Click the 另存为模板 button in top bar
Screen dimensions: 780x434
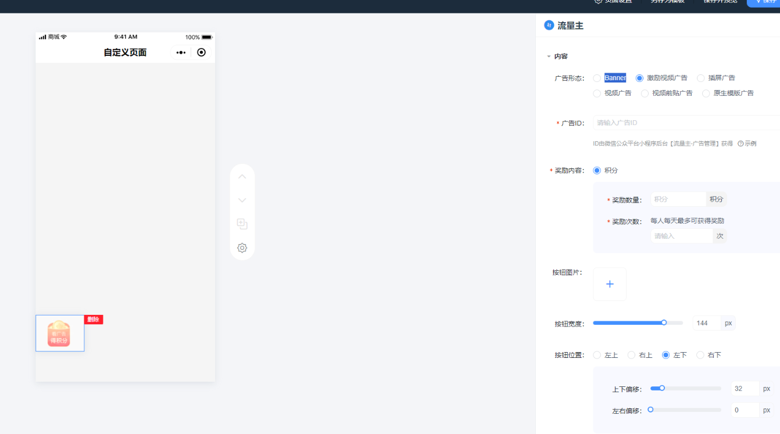[667, 1]
